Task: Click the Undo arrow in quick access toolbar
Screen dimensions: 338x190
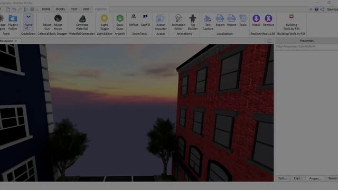Action: 14,9
